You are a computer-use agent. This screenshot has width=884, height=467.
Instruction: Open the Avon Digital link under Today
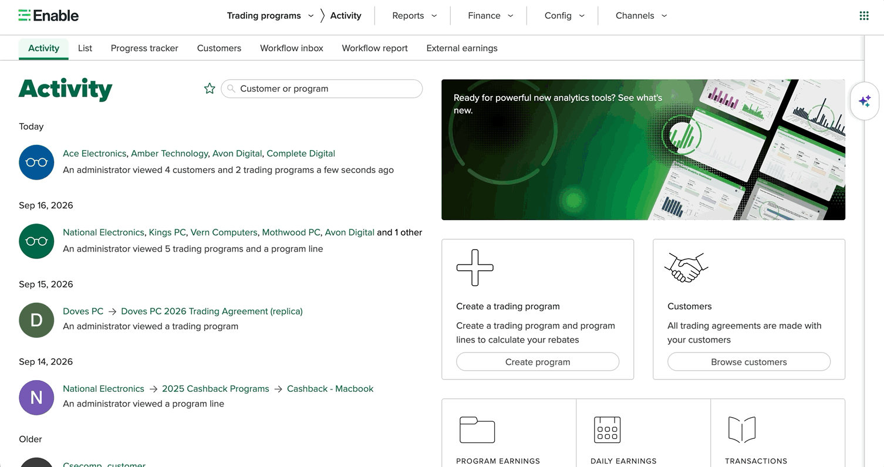click(x=237, y=154)
